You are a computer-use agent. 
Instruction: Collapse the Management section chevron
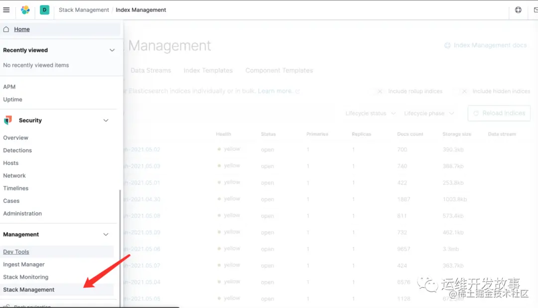point(106,234)
